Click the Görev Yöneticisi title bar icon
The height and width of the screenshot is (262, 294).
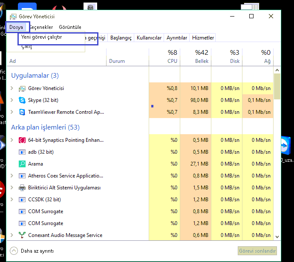click(13, 17)
